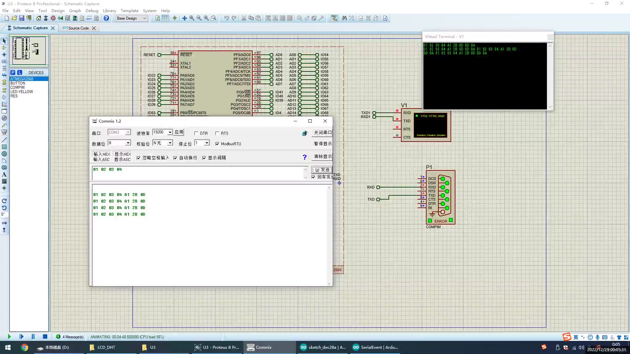
Task: Click the 发送 send button
Action: [x=322, y=170]
